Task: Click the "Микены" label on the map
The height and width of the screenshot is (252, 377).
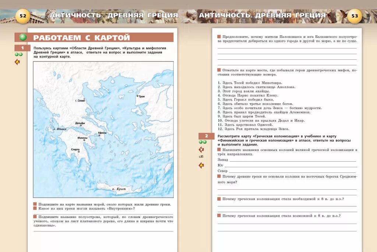Action: click(82, 138)
